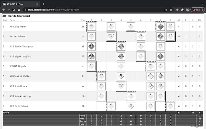Select Jud Fabian's inning 8 HR diamond
This screenshot has height=129, width=206.
(161, 37)
